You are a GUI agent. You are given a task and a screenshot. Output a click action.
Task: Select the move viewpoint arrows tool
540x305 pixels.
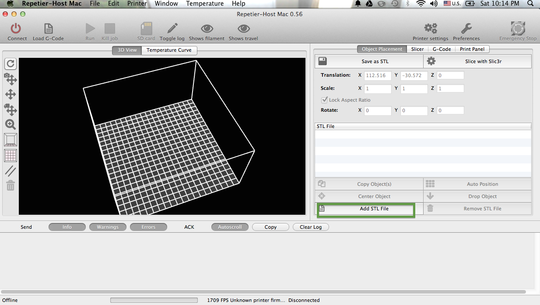coord(11,94)
